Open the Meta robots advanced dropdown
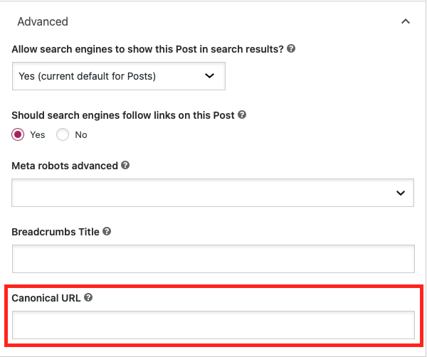The height and width of the screenshot is (357, 427). click(213, 193)
